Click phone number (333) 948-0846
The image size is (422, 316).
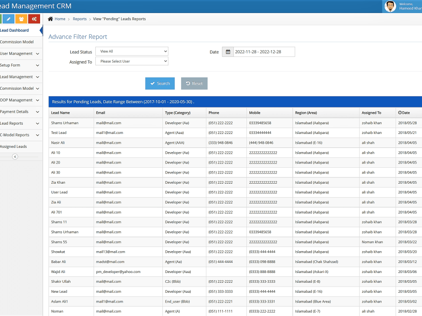(221, 143)
